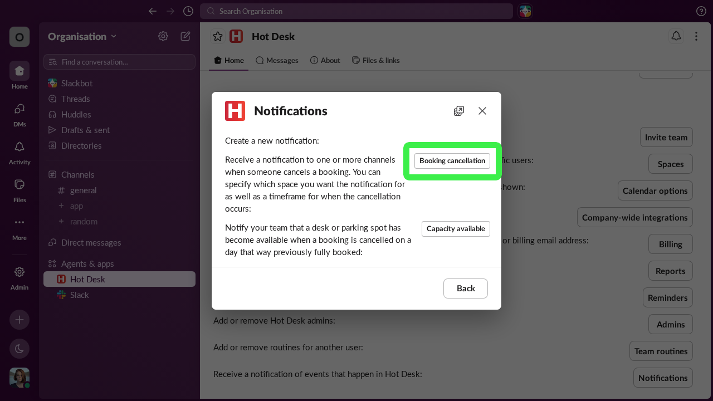Open Files in the left rail

tap(19, 190)
